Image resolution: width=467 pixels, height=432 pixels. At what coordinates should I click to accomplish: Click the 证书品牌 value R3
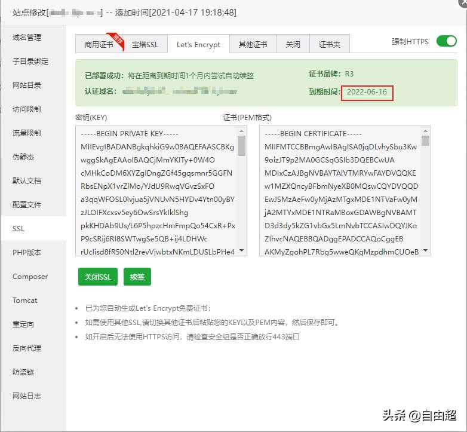[x=349, y=74]
